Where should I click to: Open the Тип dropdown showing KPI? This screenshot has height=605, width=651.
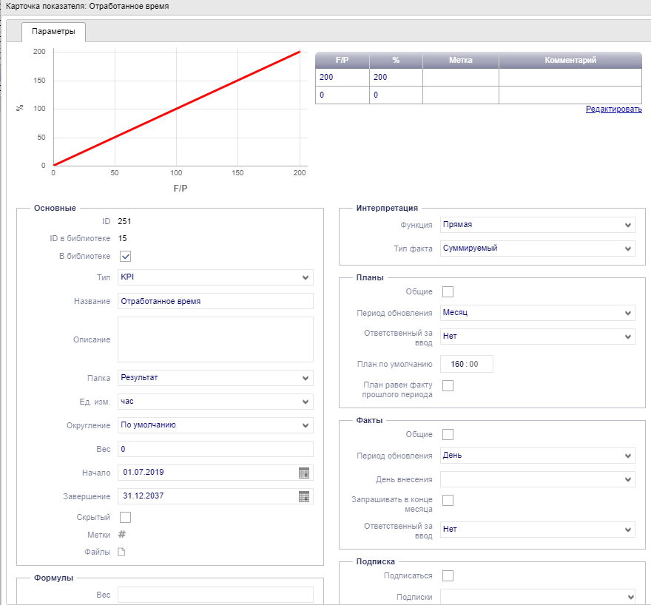pos(215,277)
